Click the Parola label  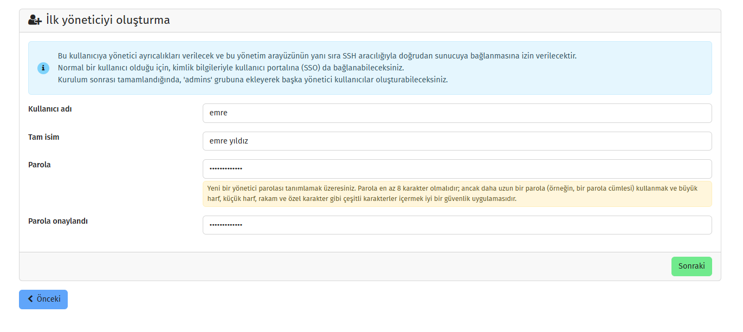point(40,165)
